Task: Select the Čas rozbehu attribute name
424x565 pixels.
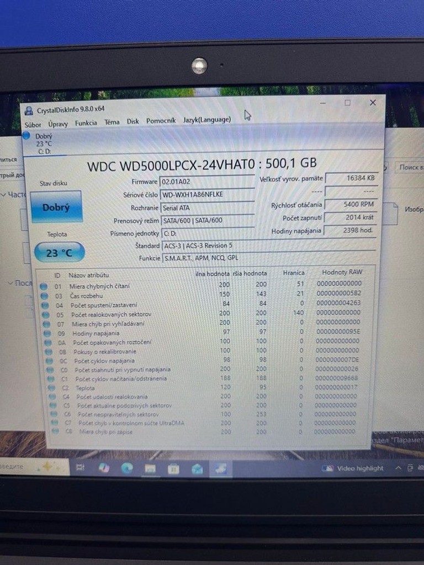Action: [x=87, y=296]
